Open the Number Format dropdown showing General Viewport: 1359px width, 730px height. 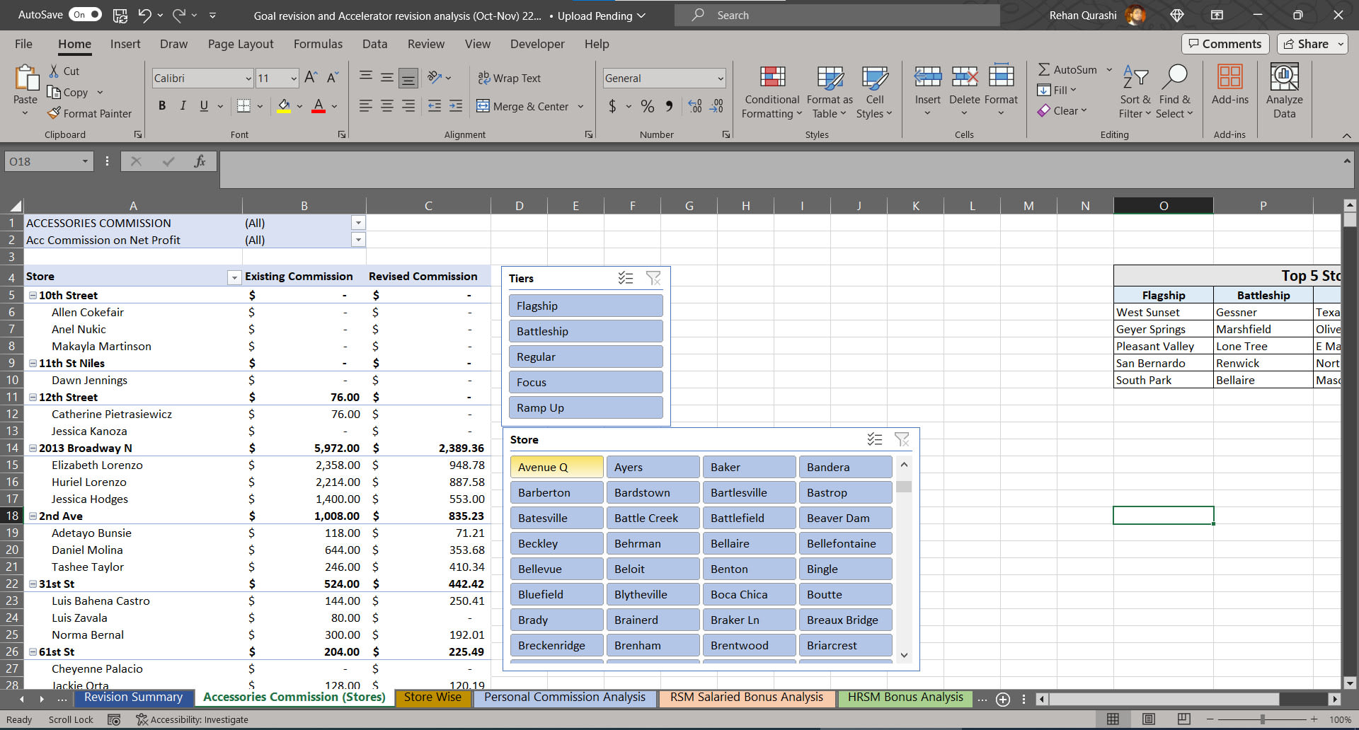(663, 78)
